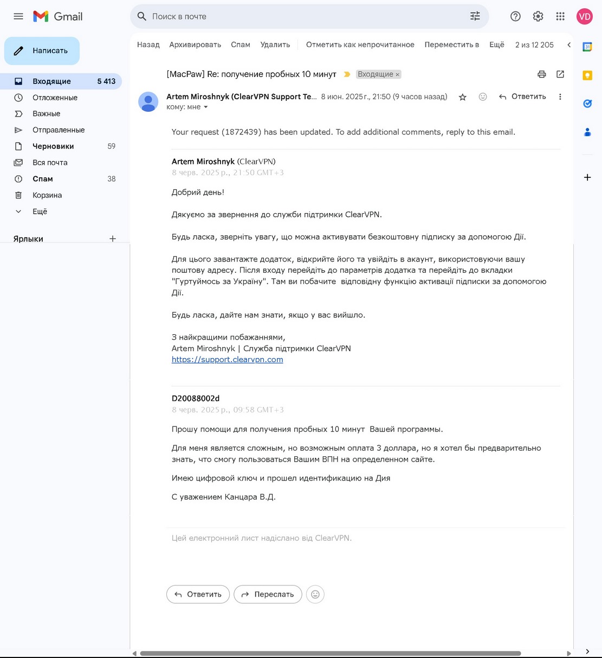The width and height of the screenshot is (602, 658).
Task: Open the Help question mark icon
Action: (515, 16)
